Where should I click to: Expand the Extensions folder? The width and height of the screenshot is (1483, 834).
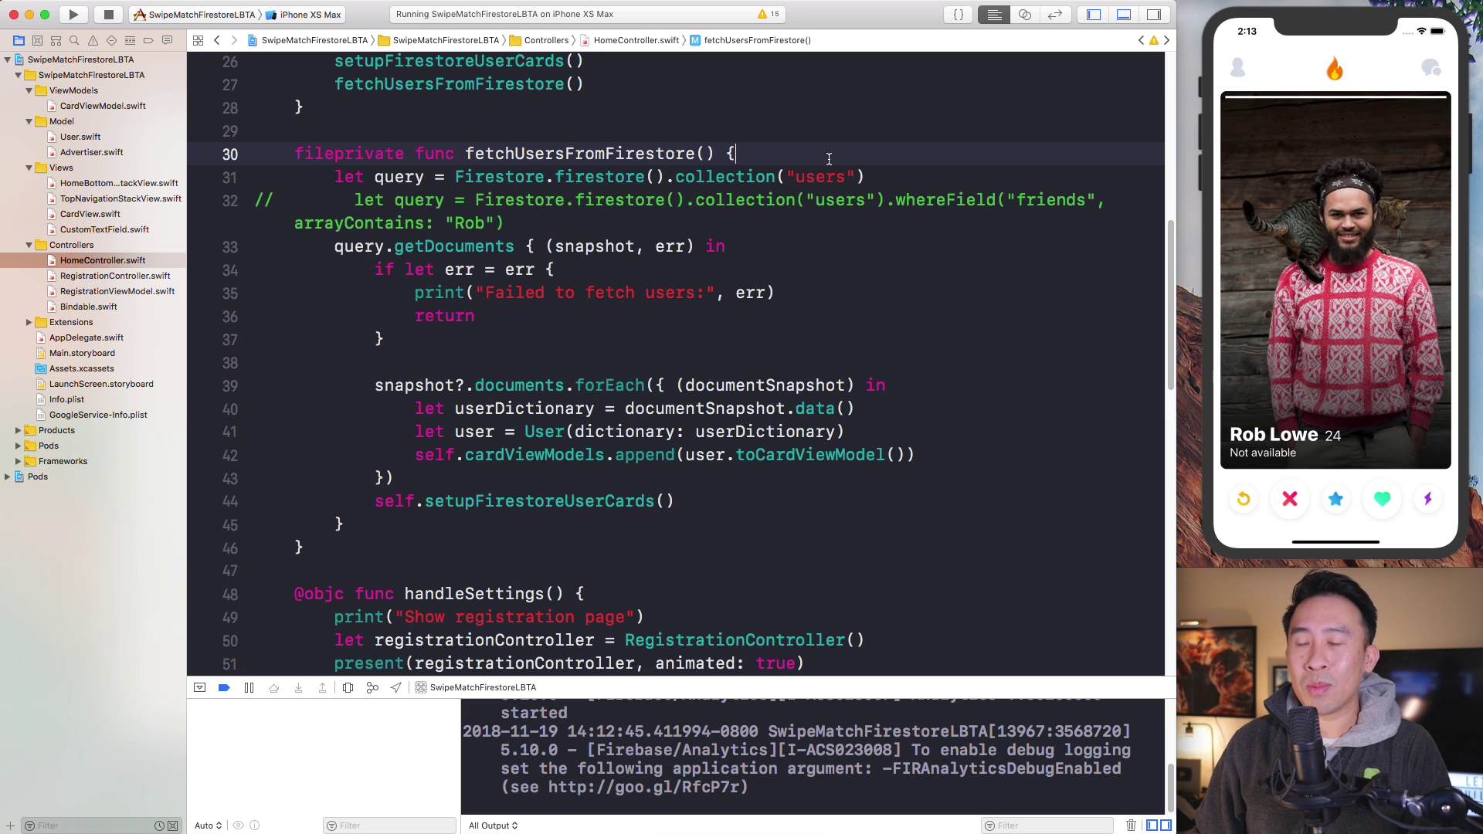(x=29, y=322)
